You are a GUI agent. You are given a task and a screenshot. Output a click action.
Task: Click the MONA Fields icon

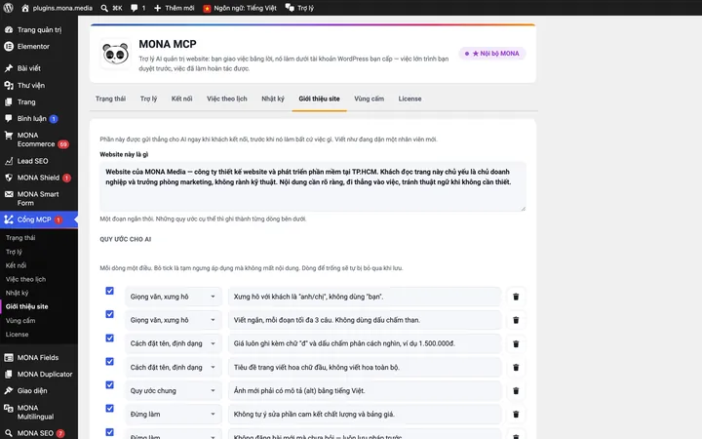tap(9, 357)
